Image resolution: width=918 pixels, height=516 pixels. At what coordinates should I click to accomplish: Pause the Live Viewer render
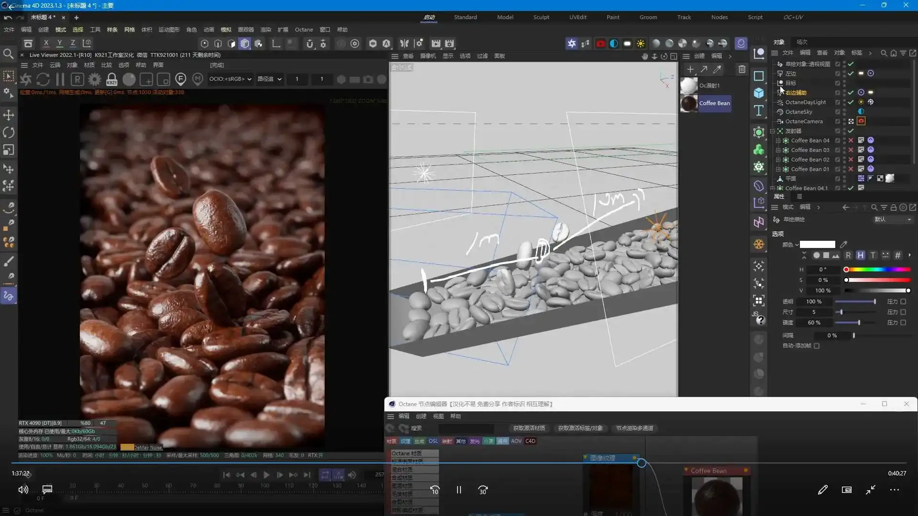60,79
